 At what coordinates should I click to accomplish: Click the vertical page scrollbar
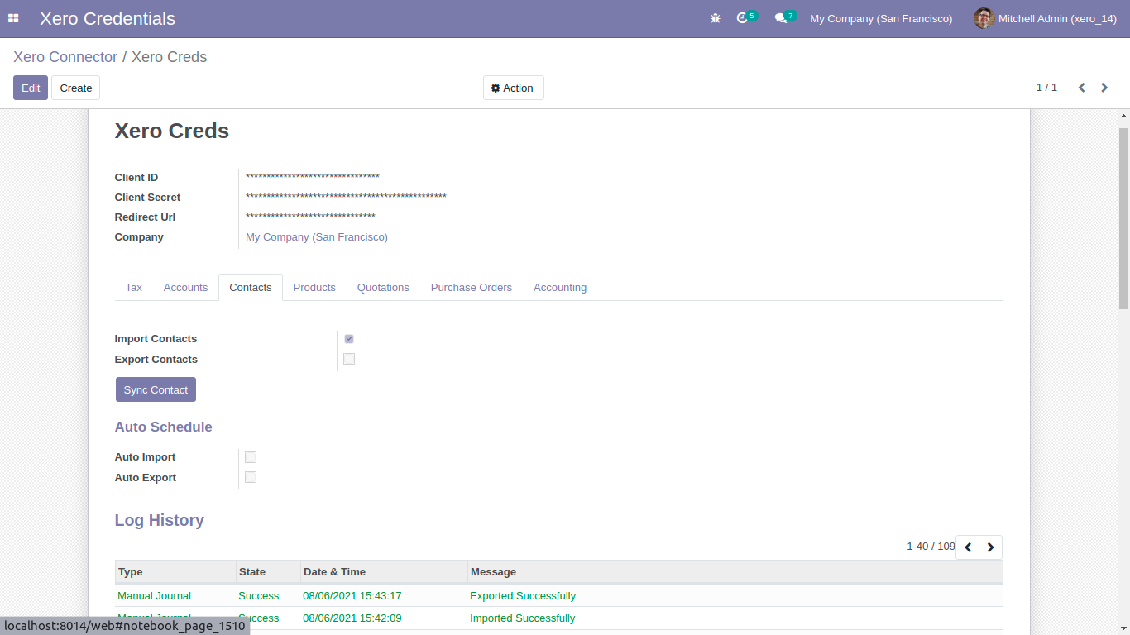[1123, 218]
